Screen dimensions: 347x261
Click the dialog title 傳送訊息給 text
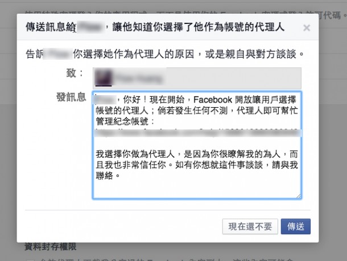51,27
